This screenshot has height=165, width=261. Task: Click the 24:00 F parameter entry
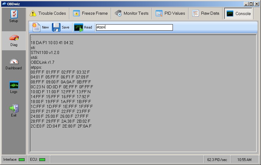click(x=37, y=116)
